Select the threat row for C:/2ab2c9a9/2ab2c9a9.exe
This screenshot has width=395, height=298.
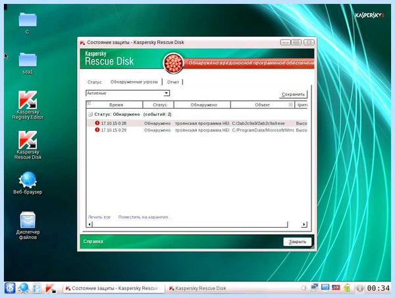(x=197, y=123)
